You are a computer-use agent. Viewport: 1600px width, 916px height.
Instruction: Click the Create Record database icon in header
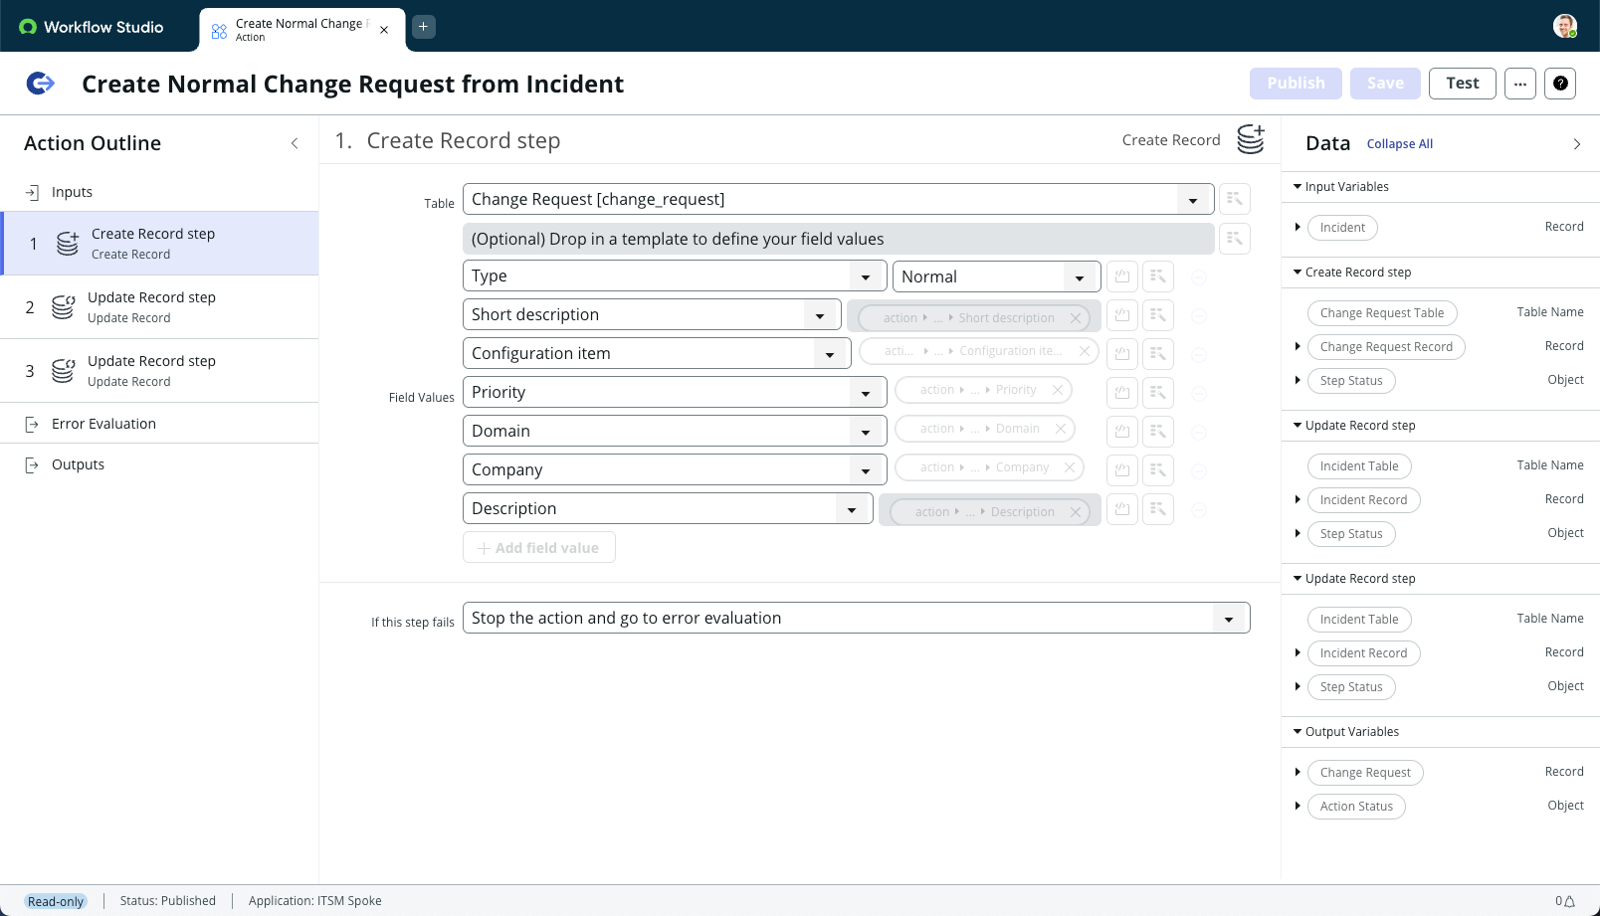pyautogui.click(x=1251, y=140)
